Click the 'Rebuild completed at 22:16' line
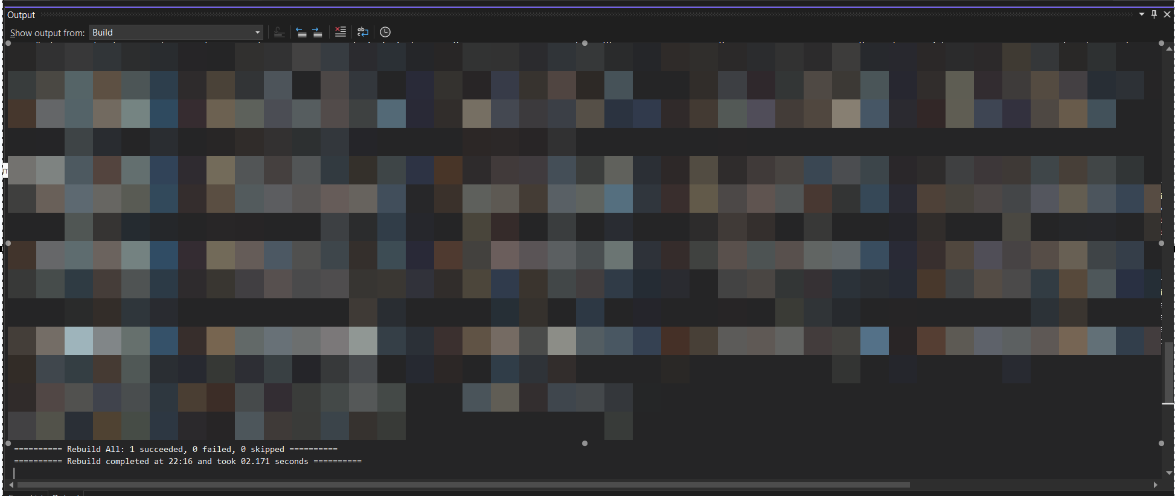1175x496 pixels. pyautogui.click(x=188, y=462)
